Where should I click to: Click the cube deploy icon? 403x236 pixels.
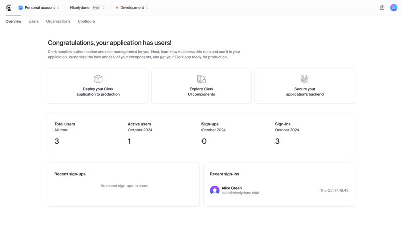[98, 79]
